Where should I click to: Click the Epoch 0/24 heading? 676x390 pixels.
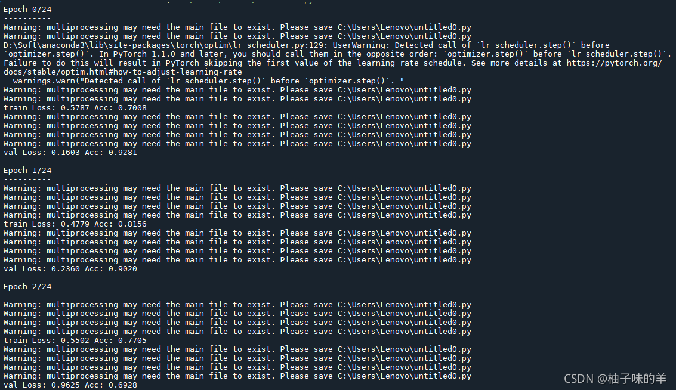(x=27, y=10)
